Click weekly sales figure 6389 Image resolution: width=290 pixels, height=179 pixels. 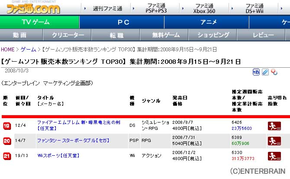pyautogui.click(x=237, y=137)
